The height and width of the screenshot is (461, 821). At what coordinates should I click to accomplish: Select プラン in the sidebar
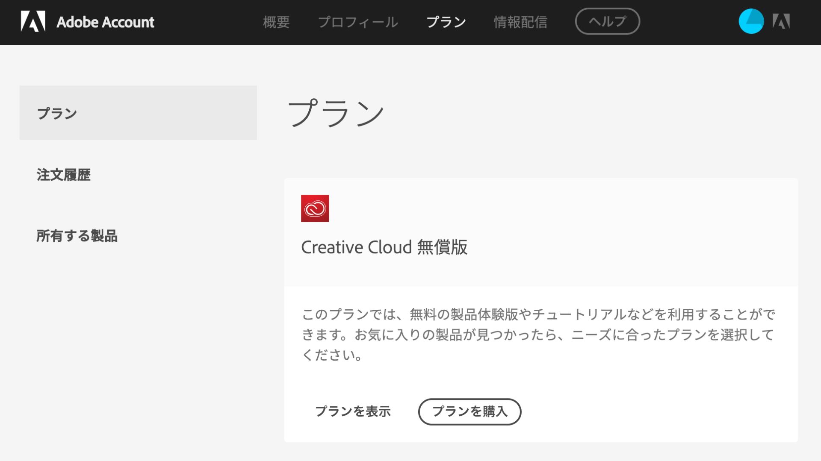point(57,112)
